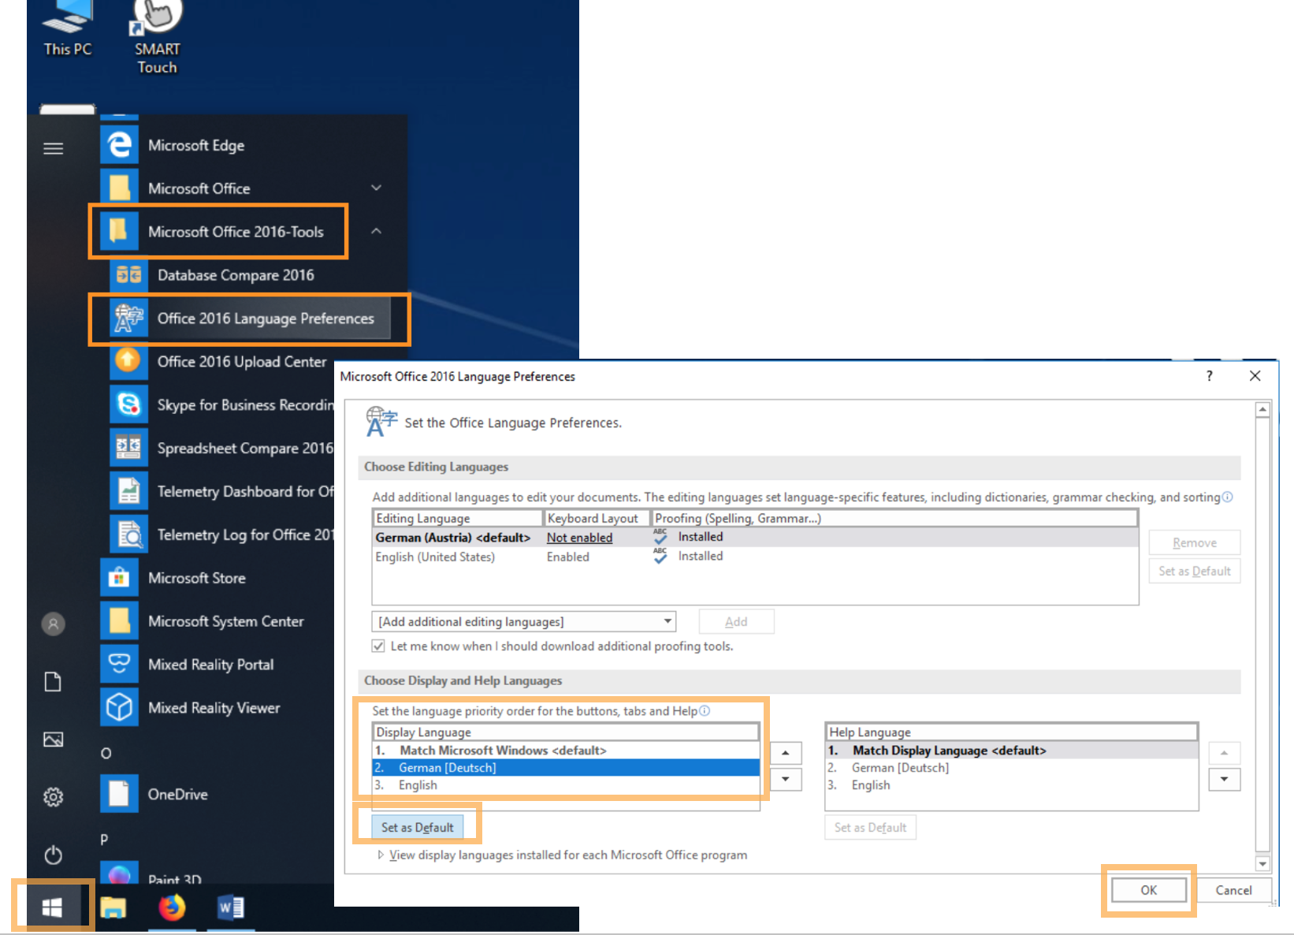The image size is (1294, 935).
Task: Click the Start menu hamburger icon
Action: tap(53, 148)
